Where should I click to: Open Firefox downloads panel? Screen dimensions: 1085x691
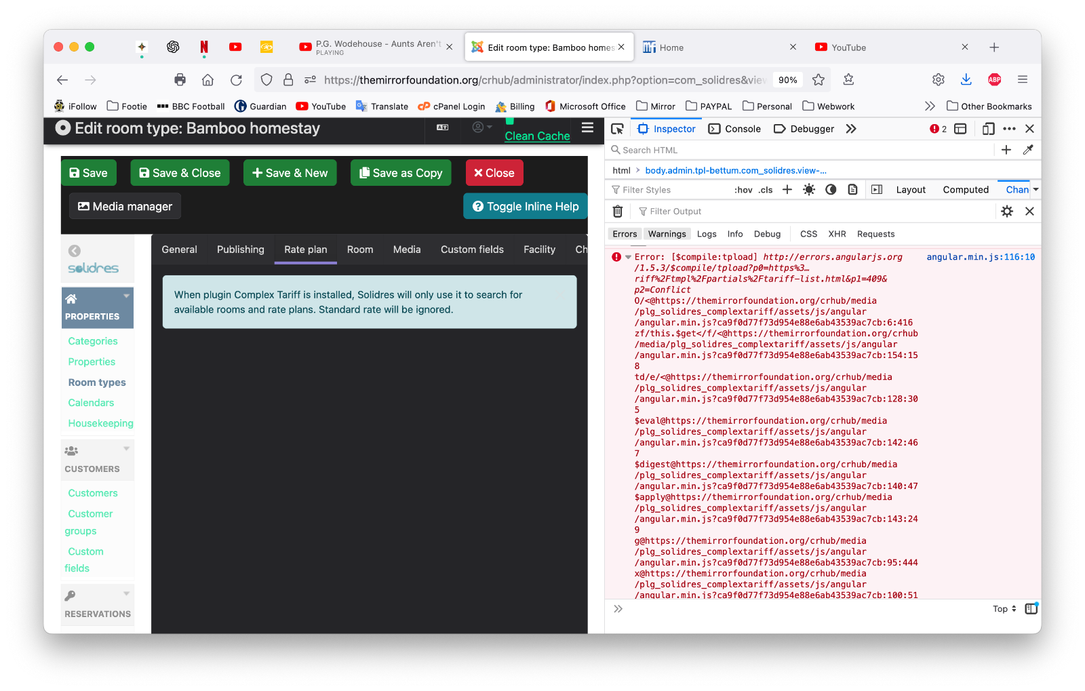click(966, 80)
